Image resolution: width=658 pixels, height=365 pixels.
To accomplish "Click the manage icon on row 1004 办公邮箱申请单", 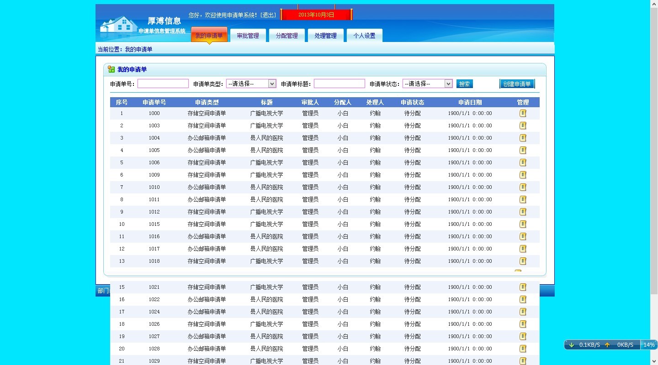I will pyautogui.click(x=523, y=138).
